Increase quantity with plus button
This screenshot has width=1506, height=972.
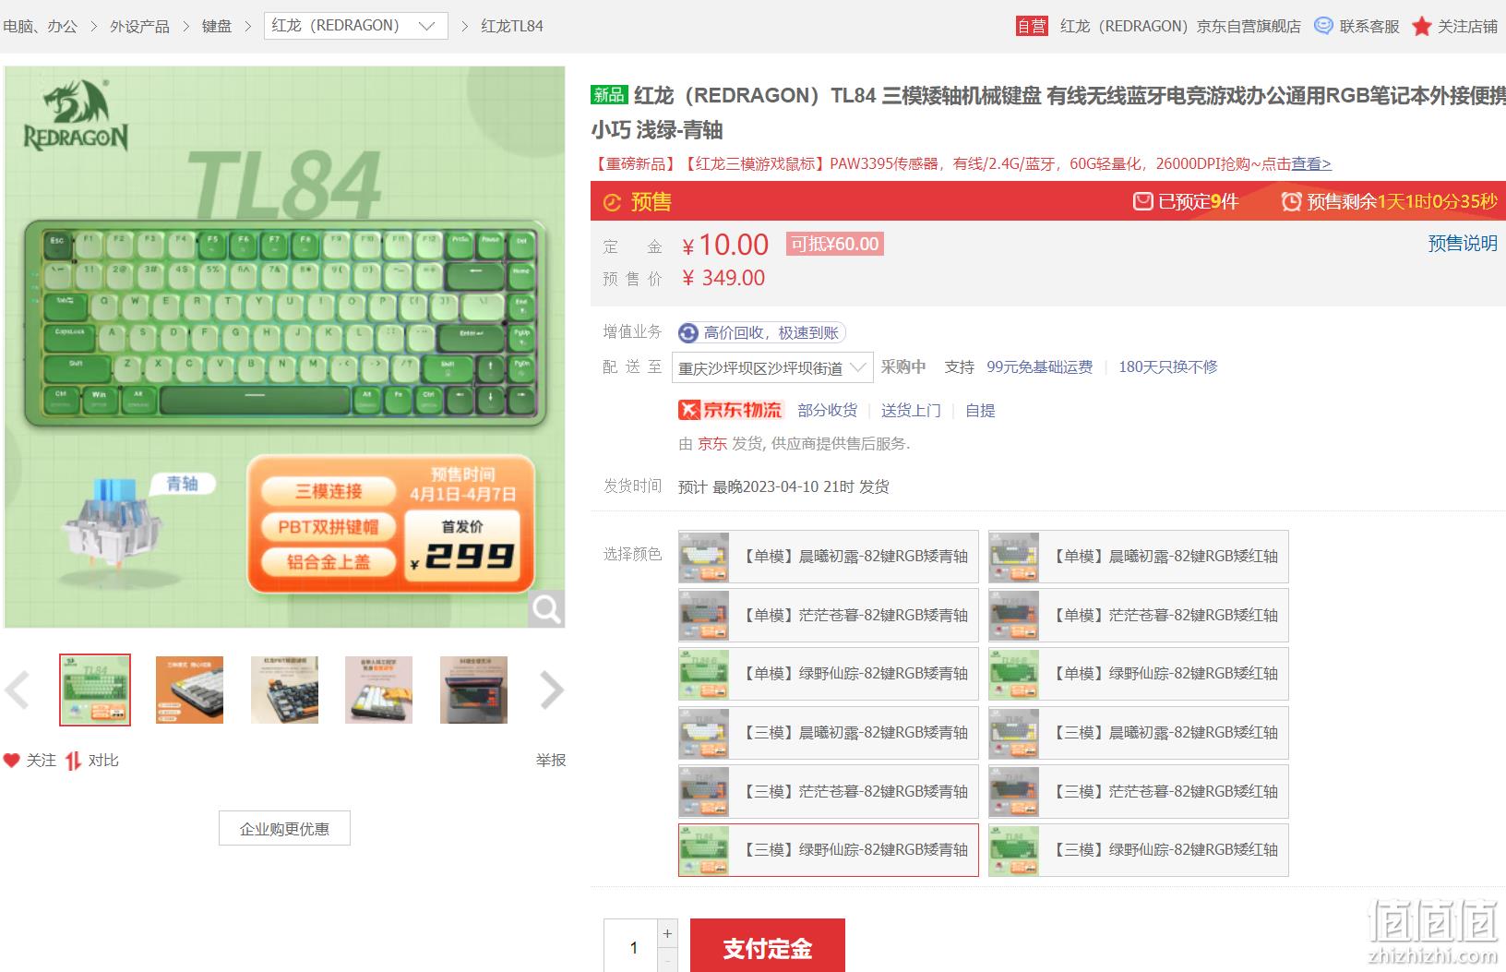(x=667, y=933)
